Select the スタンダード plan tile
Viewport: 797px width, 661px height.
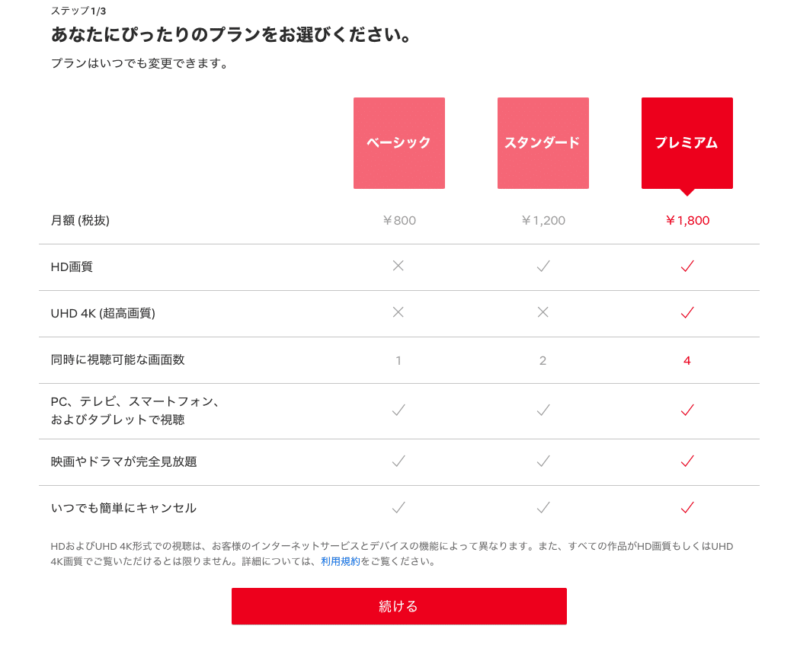click(543, 142)
